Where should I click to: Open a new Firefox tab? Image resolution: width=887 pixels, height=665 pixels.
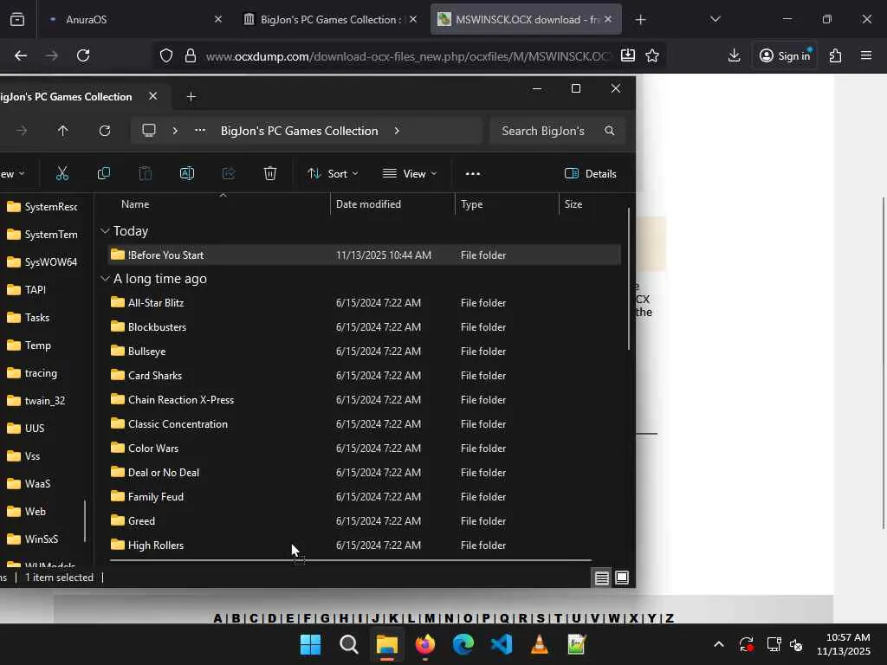click(x=640, y=20)
